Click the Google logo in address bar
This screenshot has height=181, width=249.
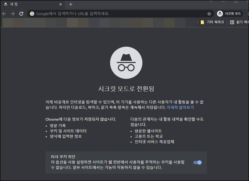coord(32,14)
